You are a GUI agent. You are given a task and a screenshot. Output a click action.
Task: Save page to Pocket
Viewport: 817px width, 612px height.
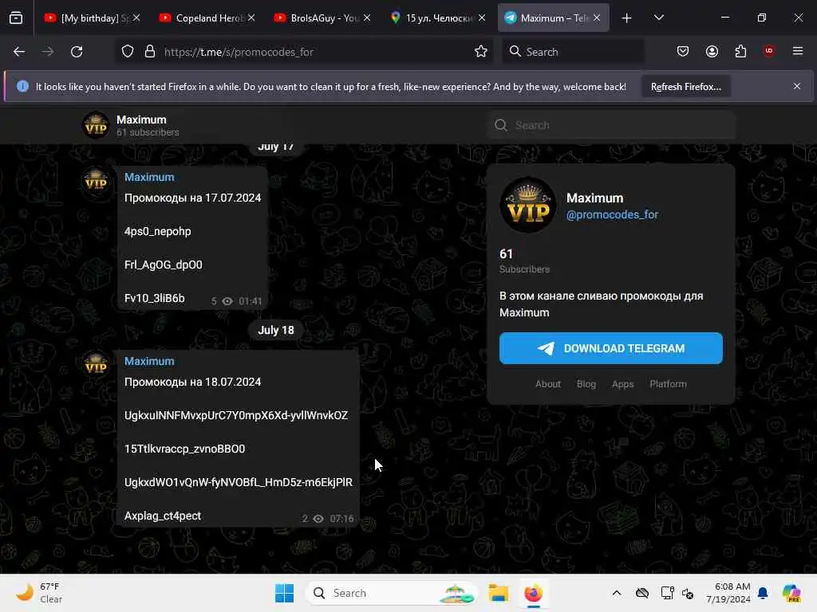coord(683,51)
